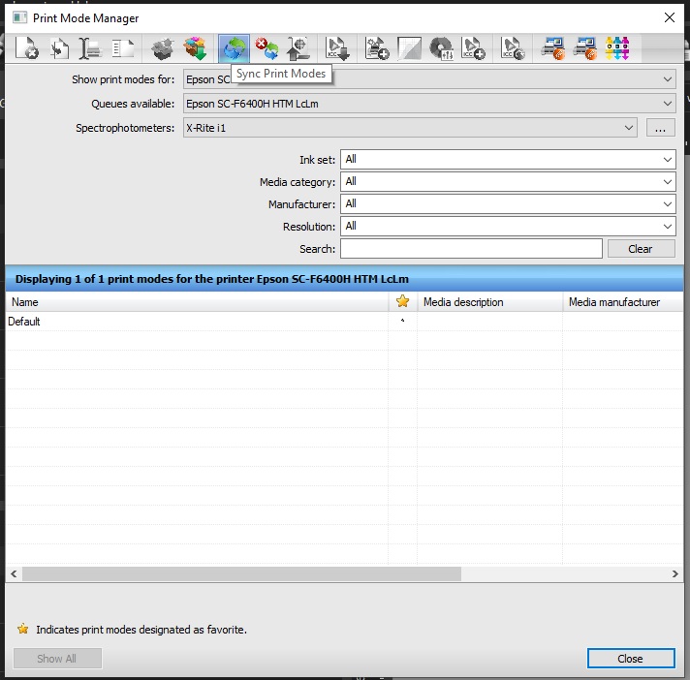
Task: Click the Sync Print Modes toolbar icon
Action: pos(234,46)
